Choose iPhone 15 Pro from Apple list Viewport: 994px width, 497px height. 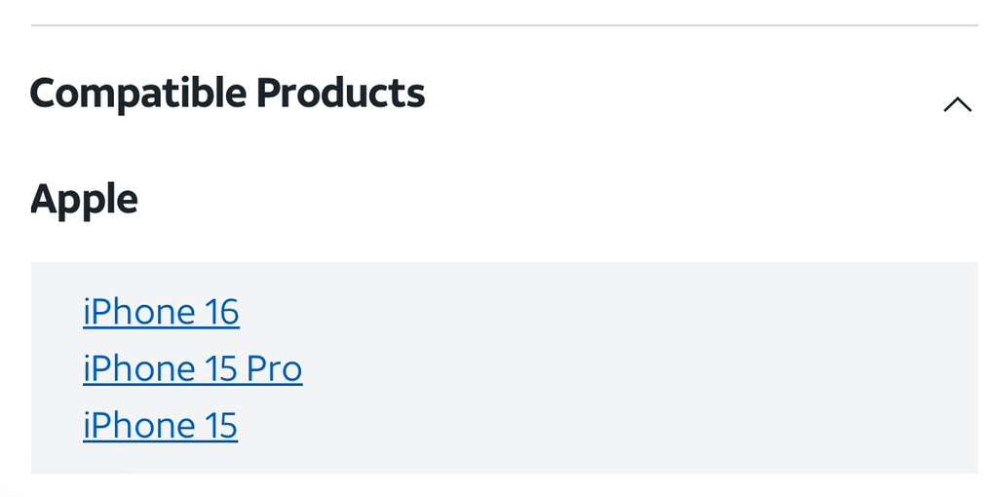(x=192, y=368)
